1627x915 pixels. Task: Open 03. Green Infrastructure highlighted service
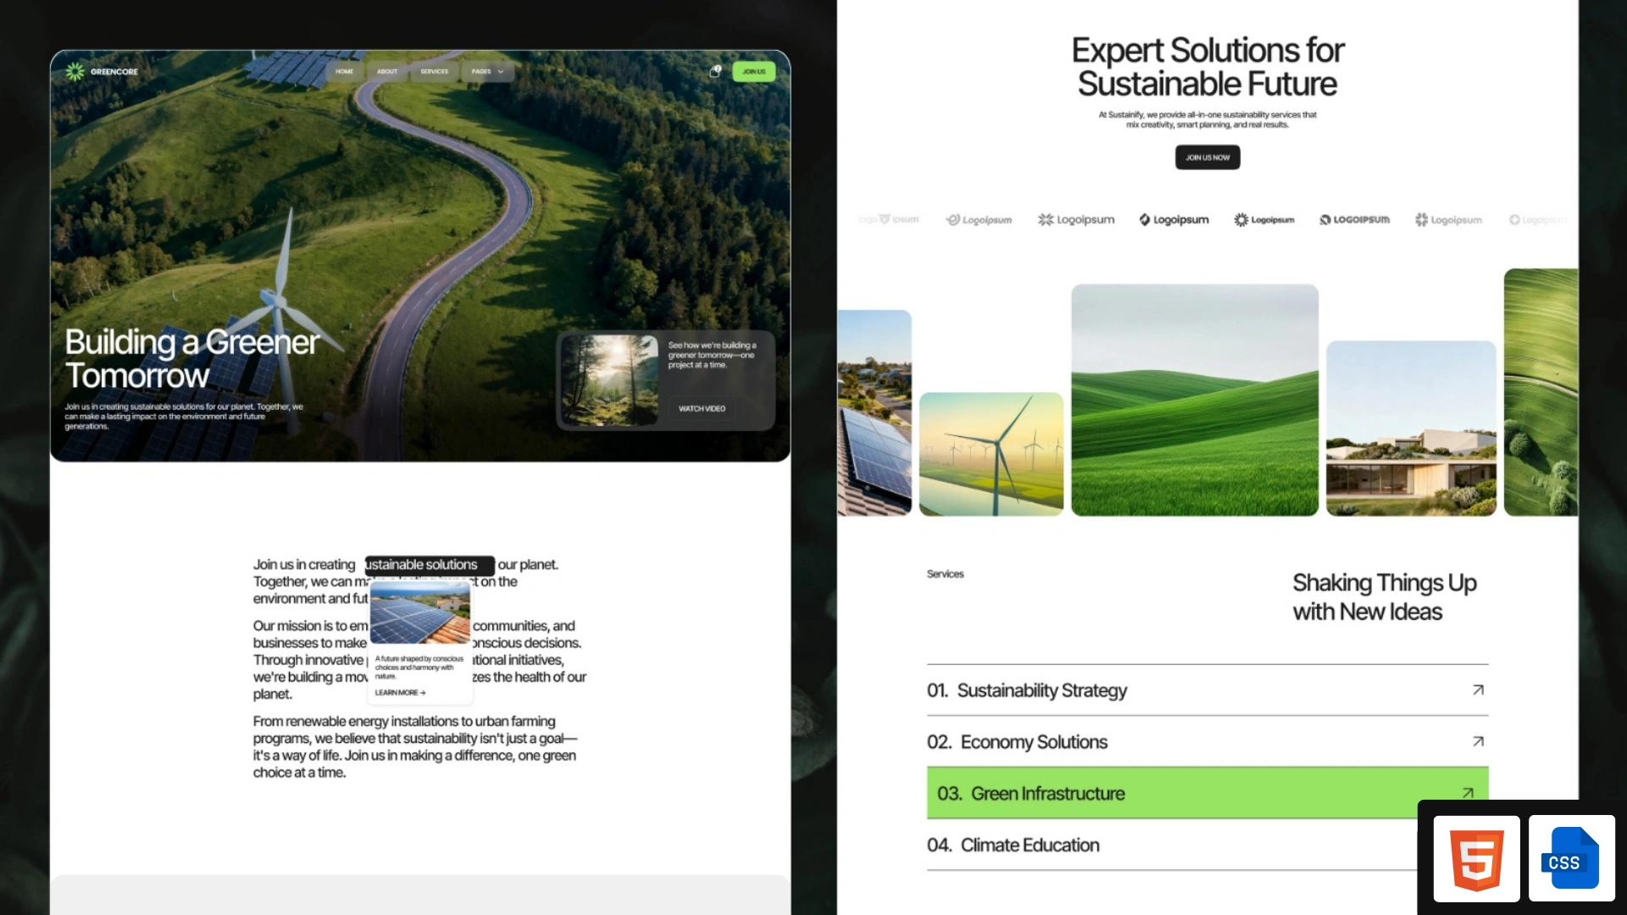tap(1208, 793)
